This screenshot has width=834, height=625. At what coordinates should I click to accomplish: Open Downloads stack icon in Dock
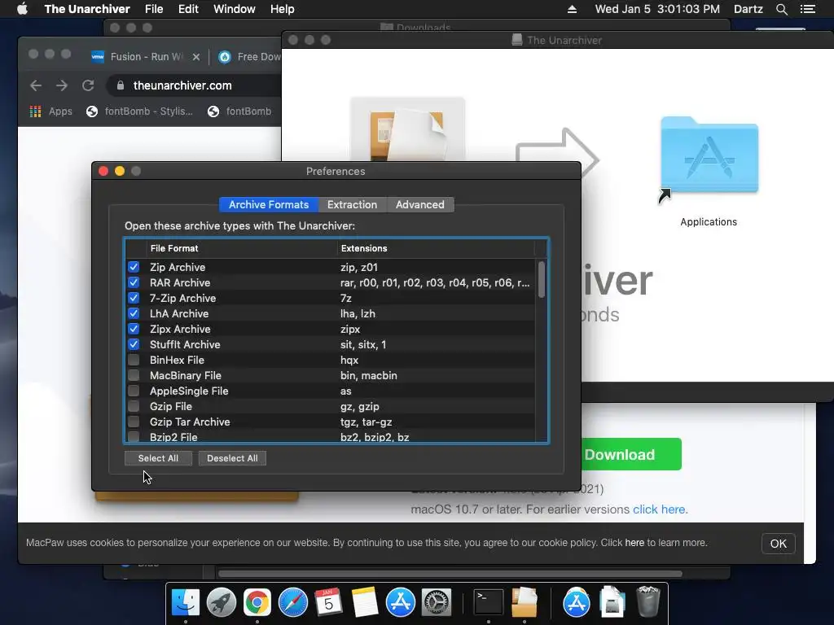[612, 603]
